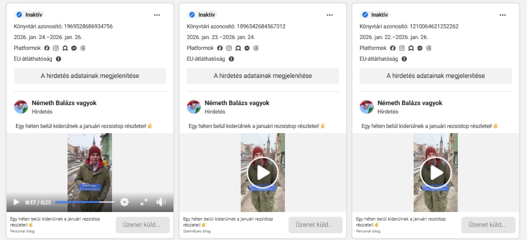Viewport: 527px width, 240px height.
Task: Click 'Üzenet küld...' button in second card
Action: tap(315, 225)
